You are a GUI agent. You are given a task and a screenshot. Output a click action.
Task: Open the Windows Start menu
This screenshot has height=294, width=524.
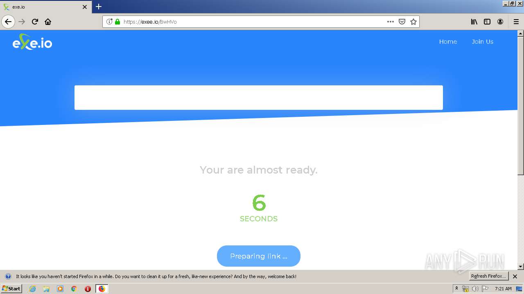pos(11,289)
